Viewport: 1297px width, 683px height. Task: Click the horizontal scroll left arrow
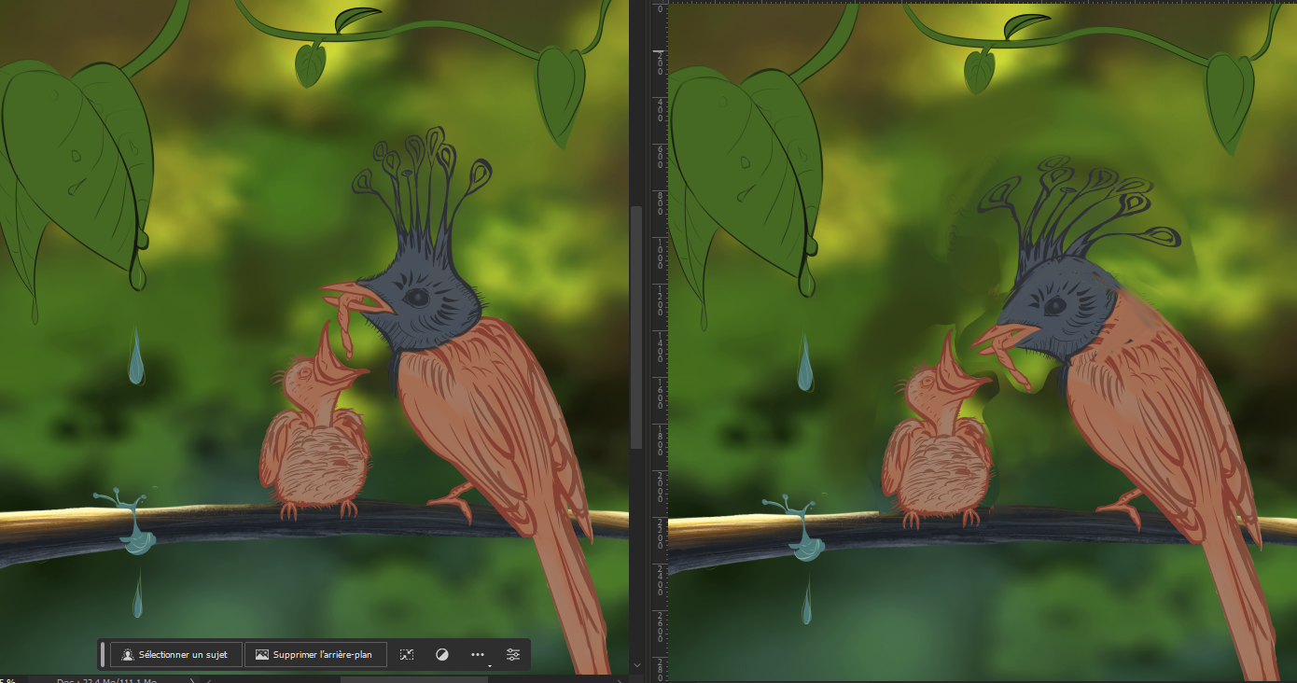205,679
